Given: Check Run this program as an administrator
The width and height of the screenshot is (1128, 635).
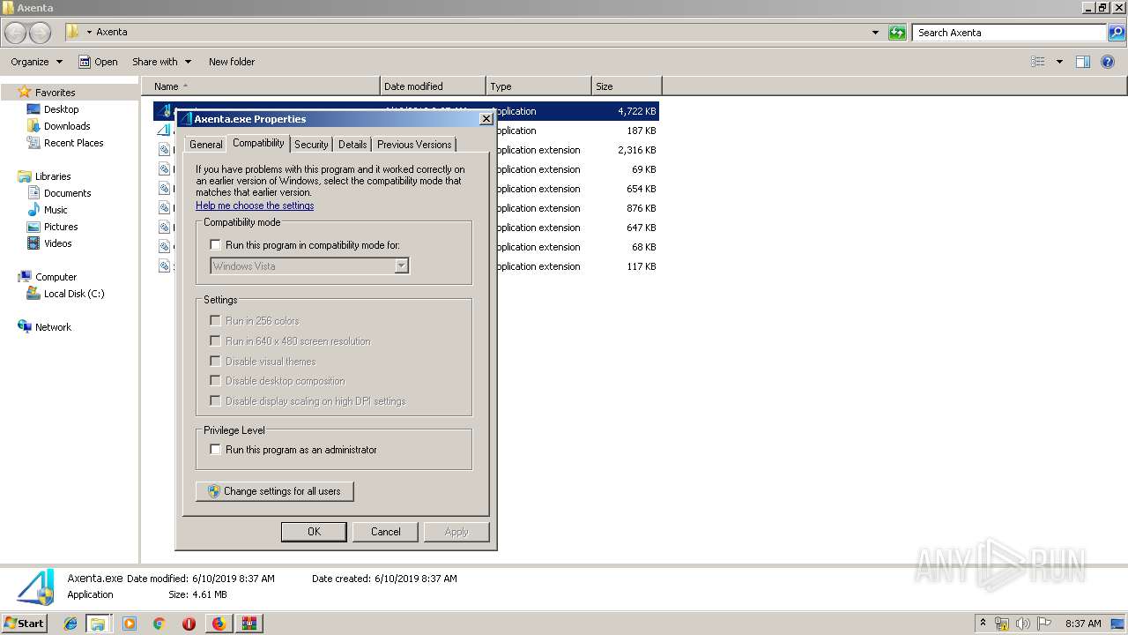Looking at the screenshot, I should tap(215, 450).
